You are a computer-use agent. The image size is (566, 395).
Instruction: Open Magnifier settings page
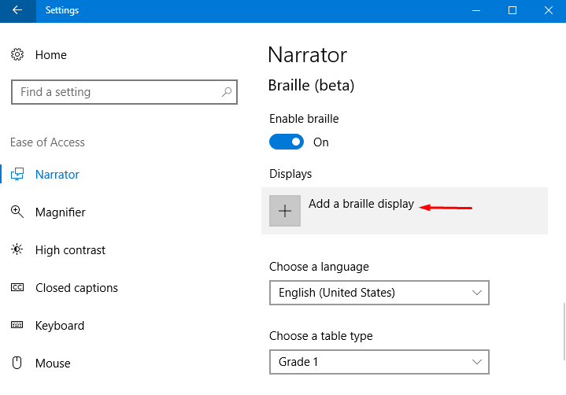point(61,212)
